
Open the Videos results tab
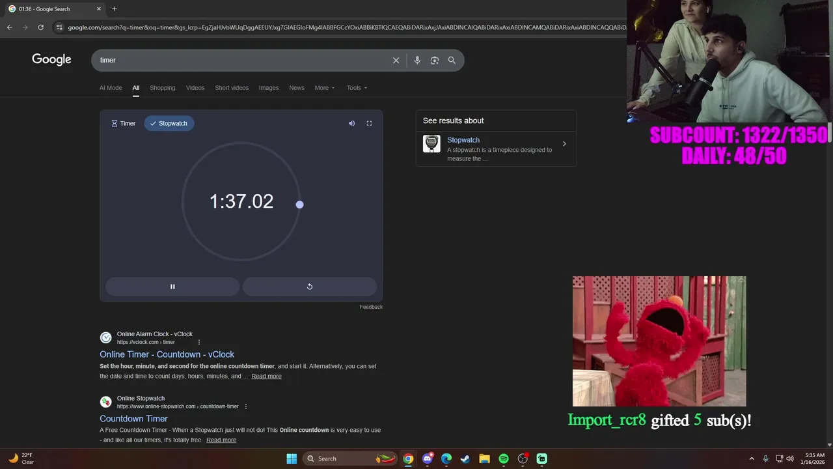(x=195, y=88)
